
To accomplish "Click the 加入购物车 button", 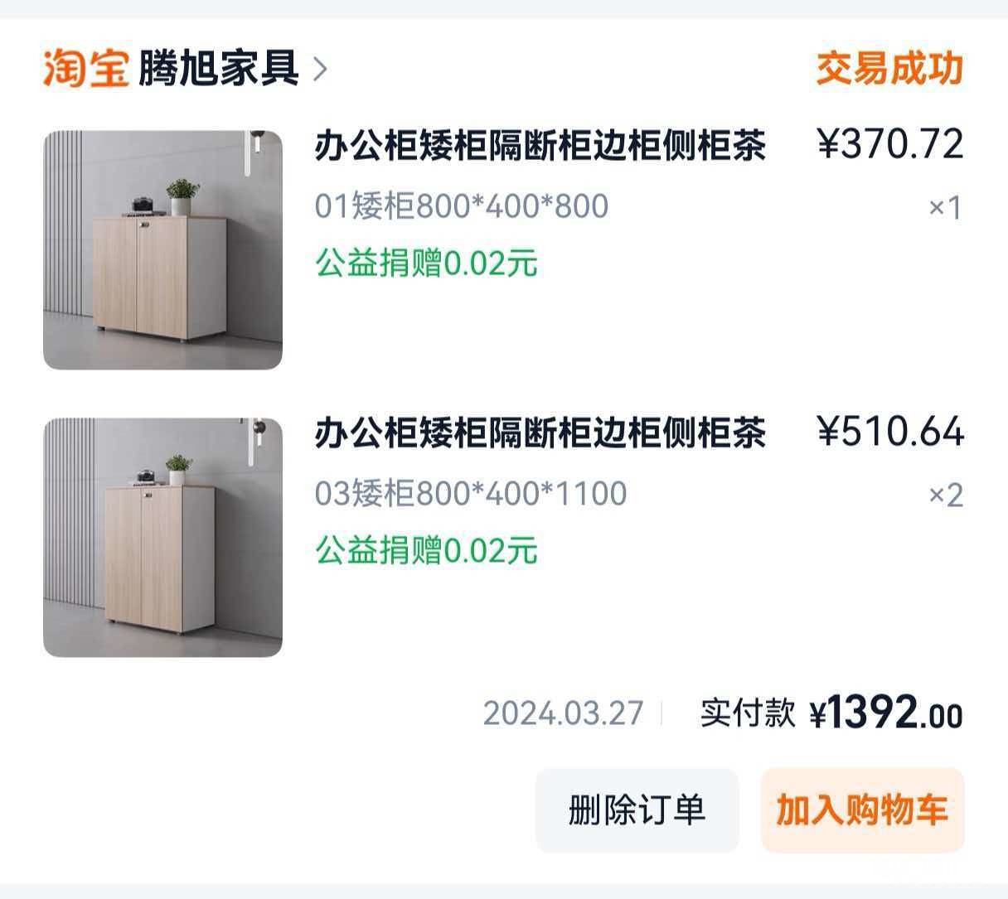I will (862, 810).
